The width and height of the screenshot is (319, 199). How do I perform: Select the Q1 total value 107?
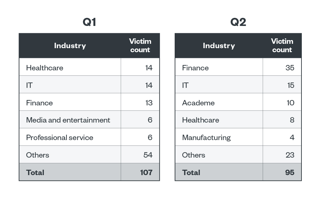tap(146, 173)
